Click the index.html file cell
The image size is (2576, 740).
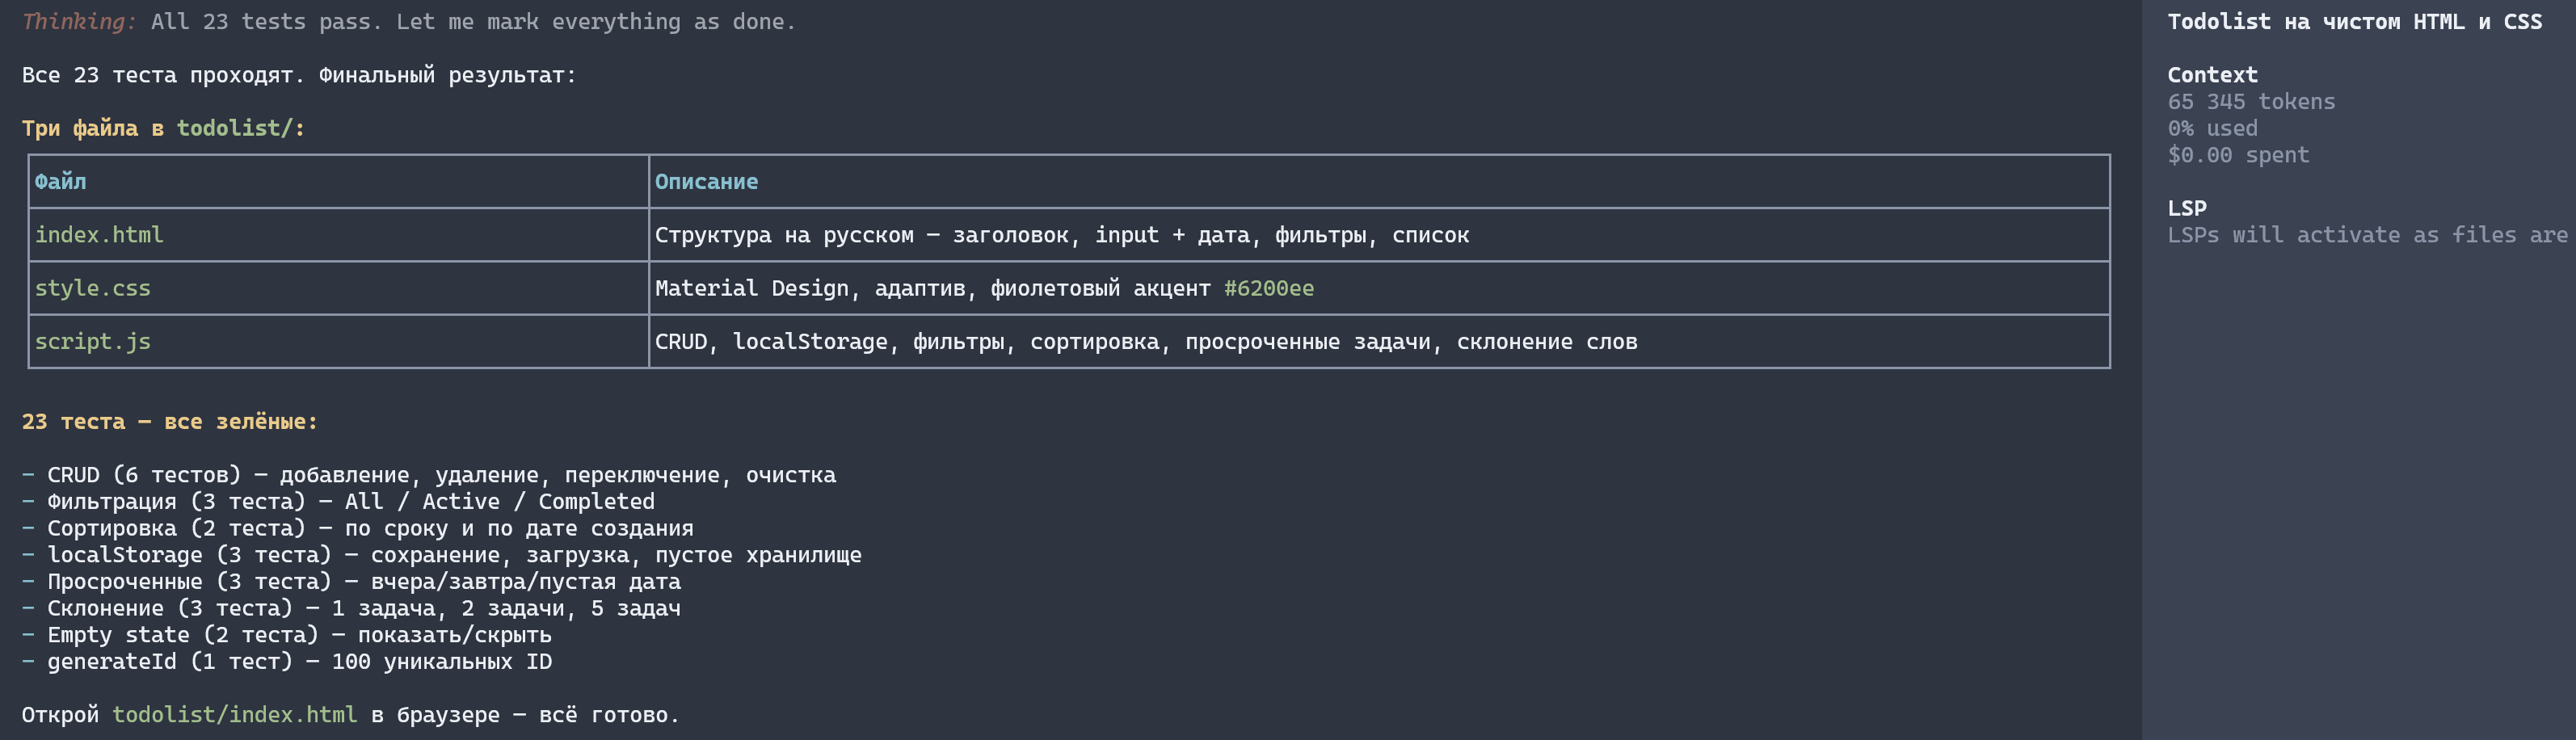coord(338,235)
